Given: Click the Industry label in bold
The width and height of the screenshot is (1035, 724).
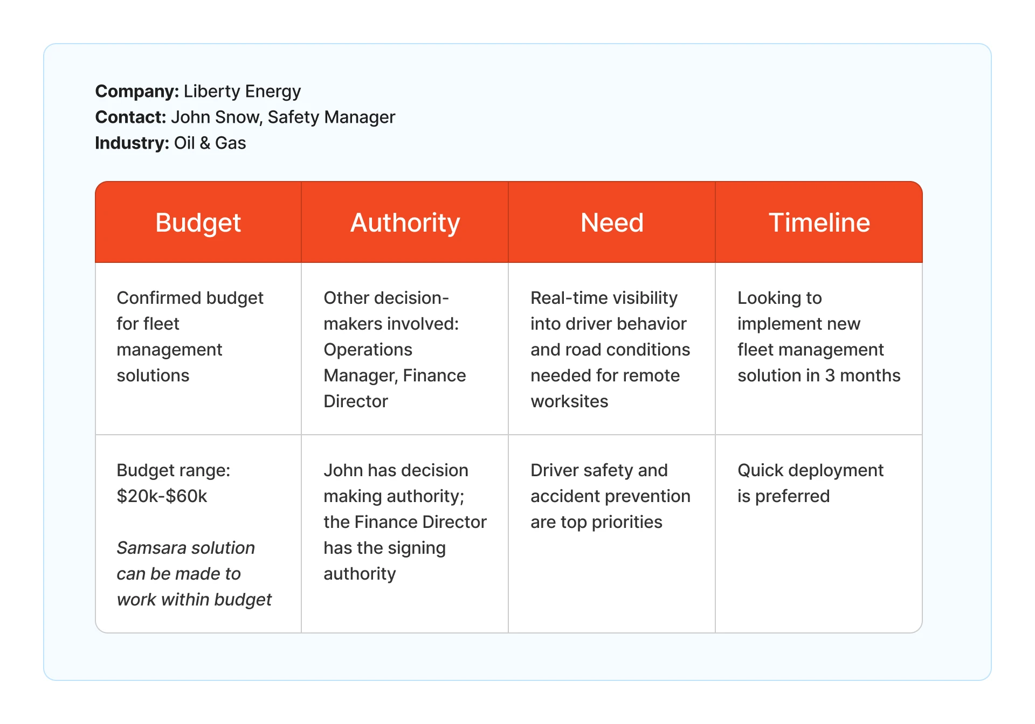Looking at the screenshot, I should coord(132,143).
